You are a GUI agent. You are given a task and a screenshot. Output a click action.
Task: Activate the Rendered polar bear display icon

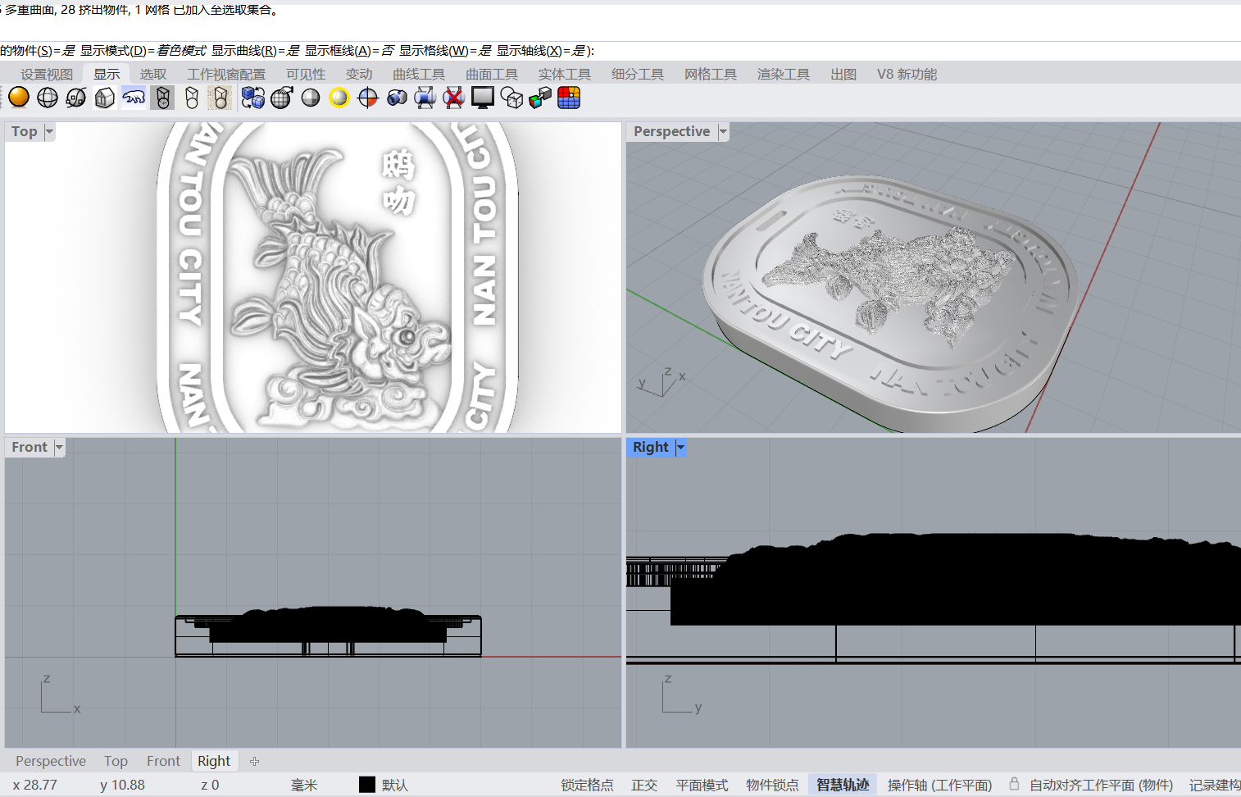pyautogui.click(x=134, y=98)
